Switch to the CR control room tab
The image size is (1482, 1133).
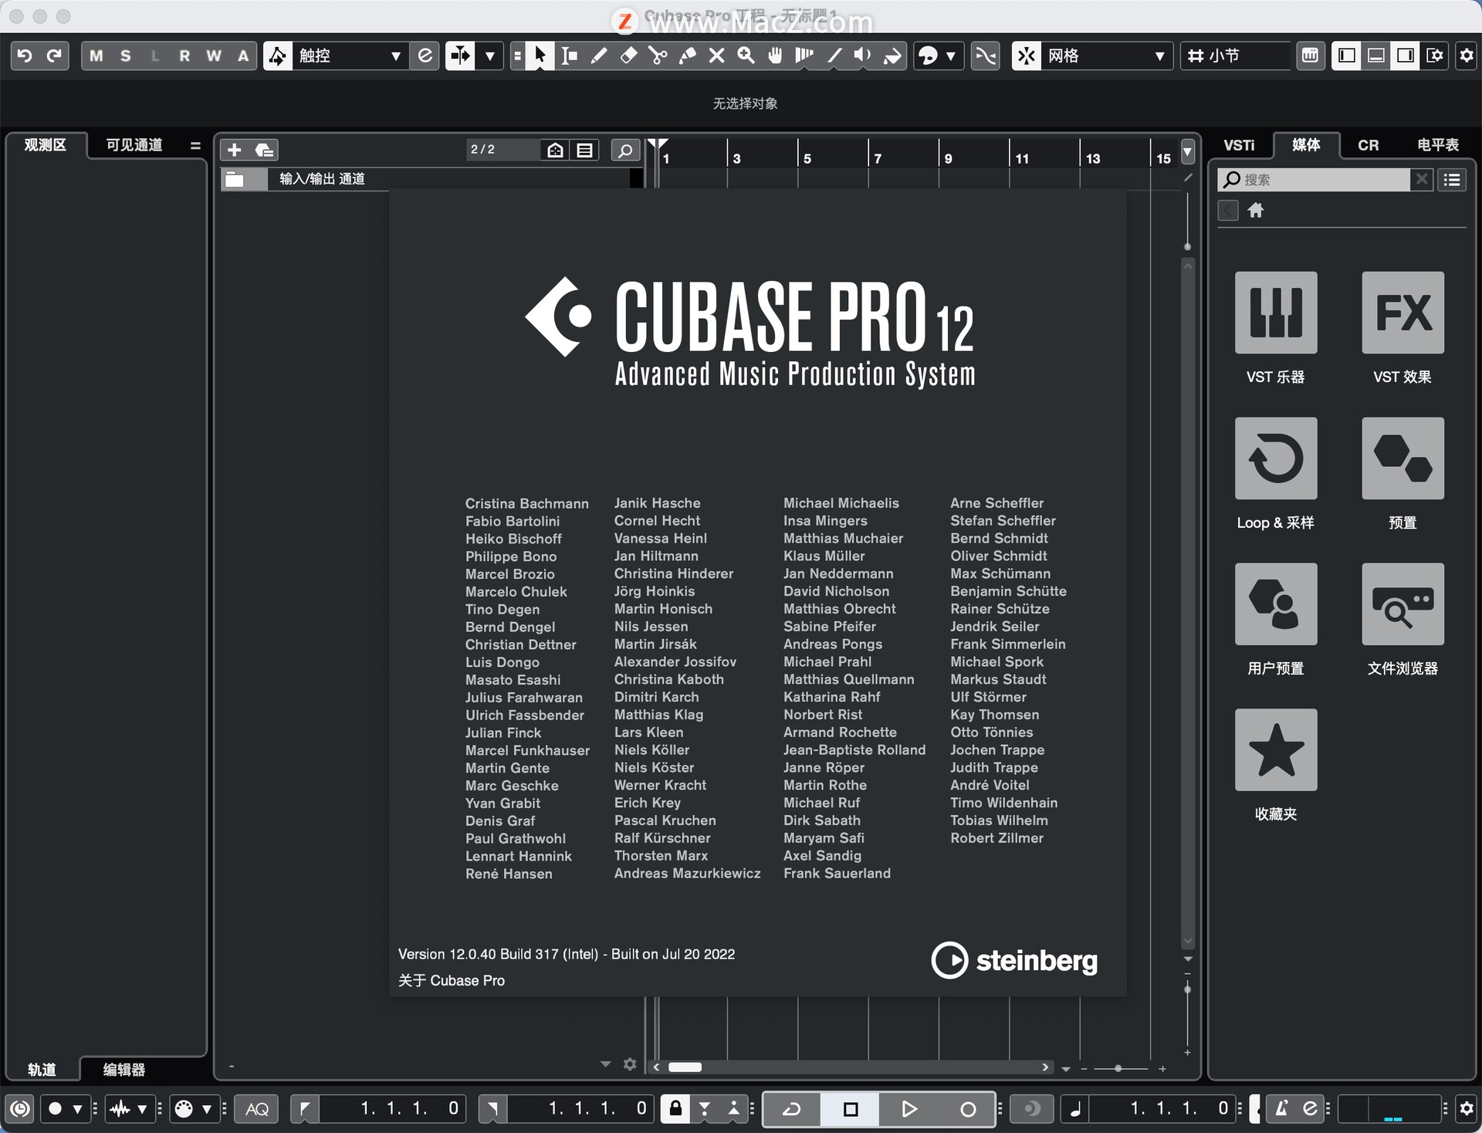tap(1369, 145)
